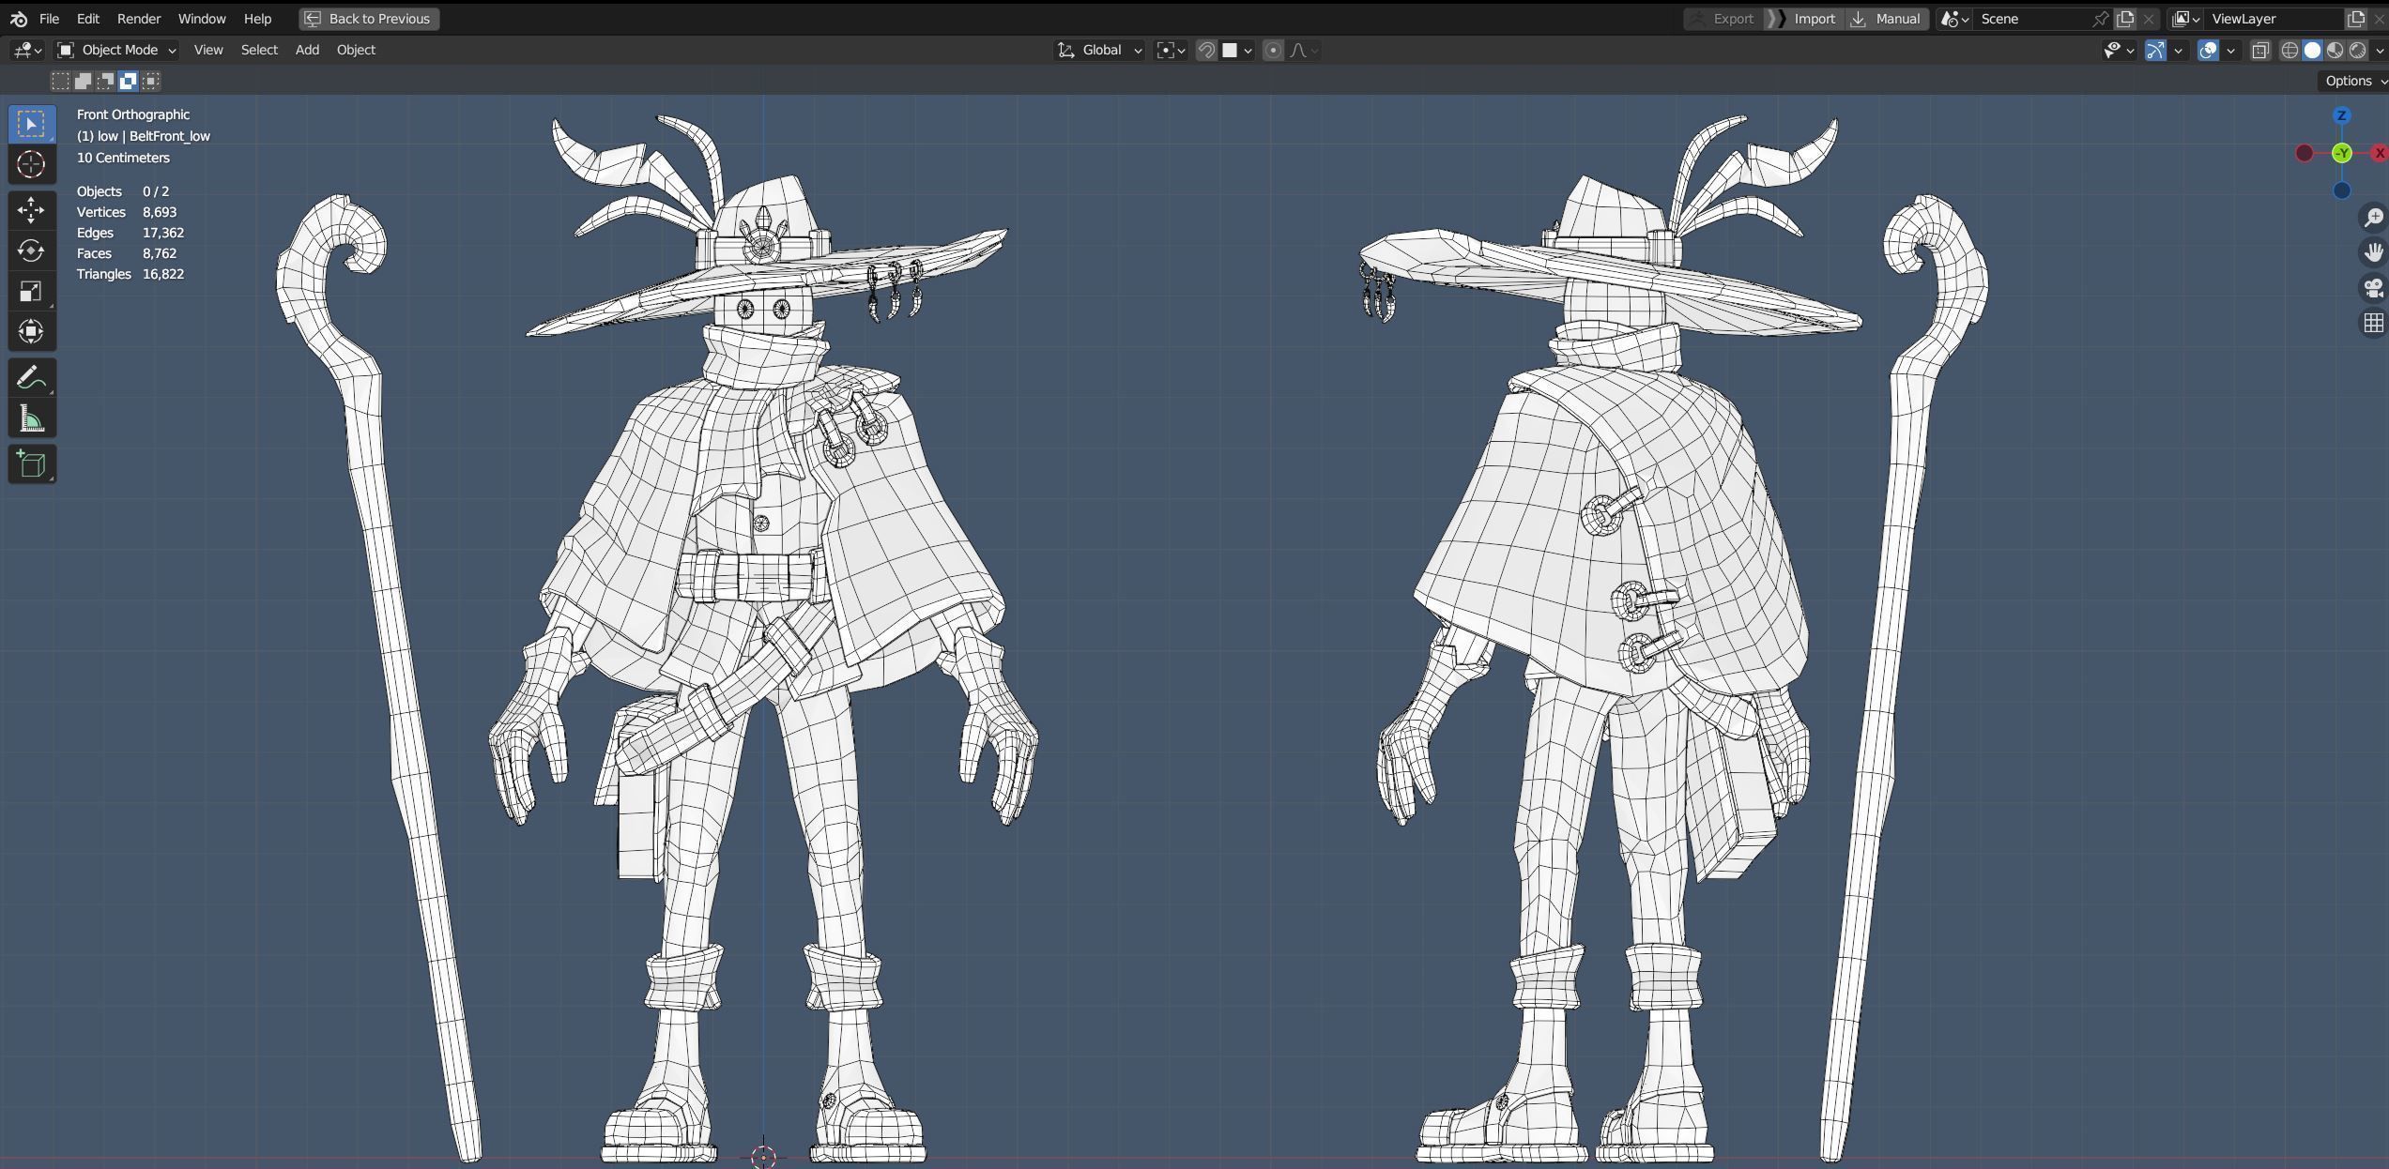Activate the Rotate tool

pyautogui.click(x=32, y=250)
